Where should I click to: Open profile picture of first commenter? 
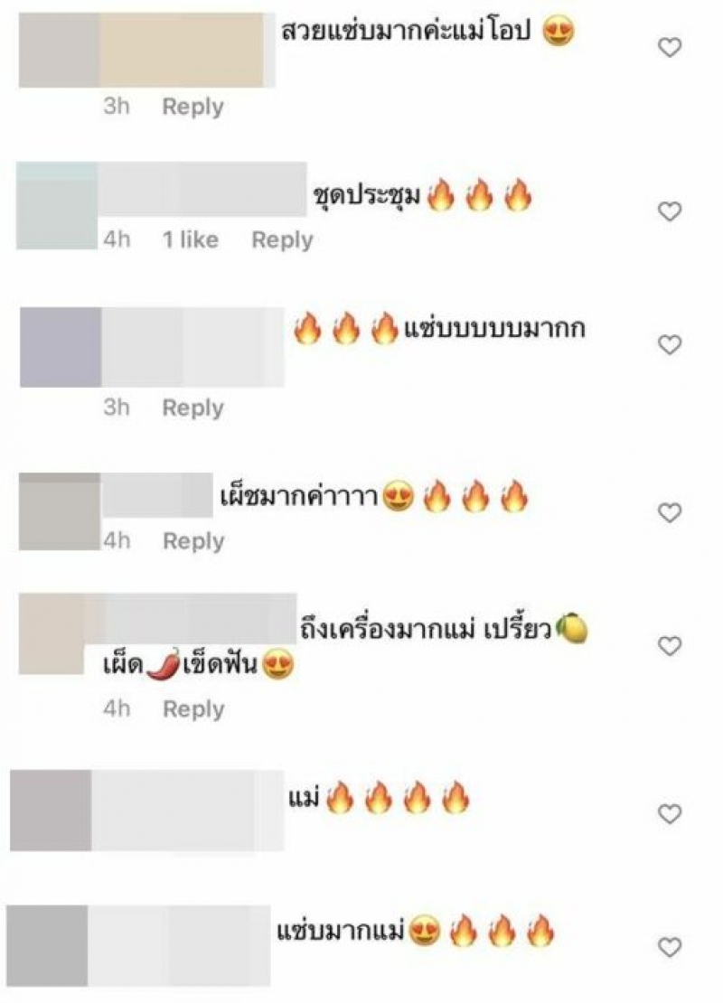[x=59, y=50]
